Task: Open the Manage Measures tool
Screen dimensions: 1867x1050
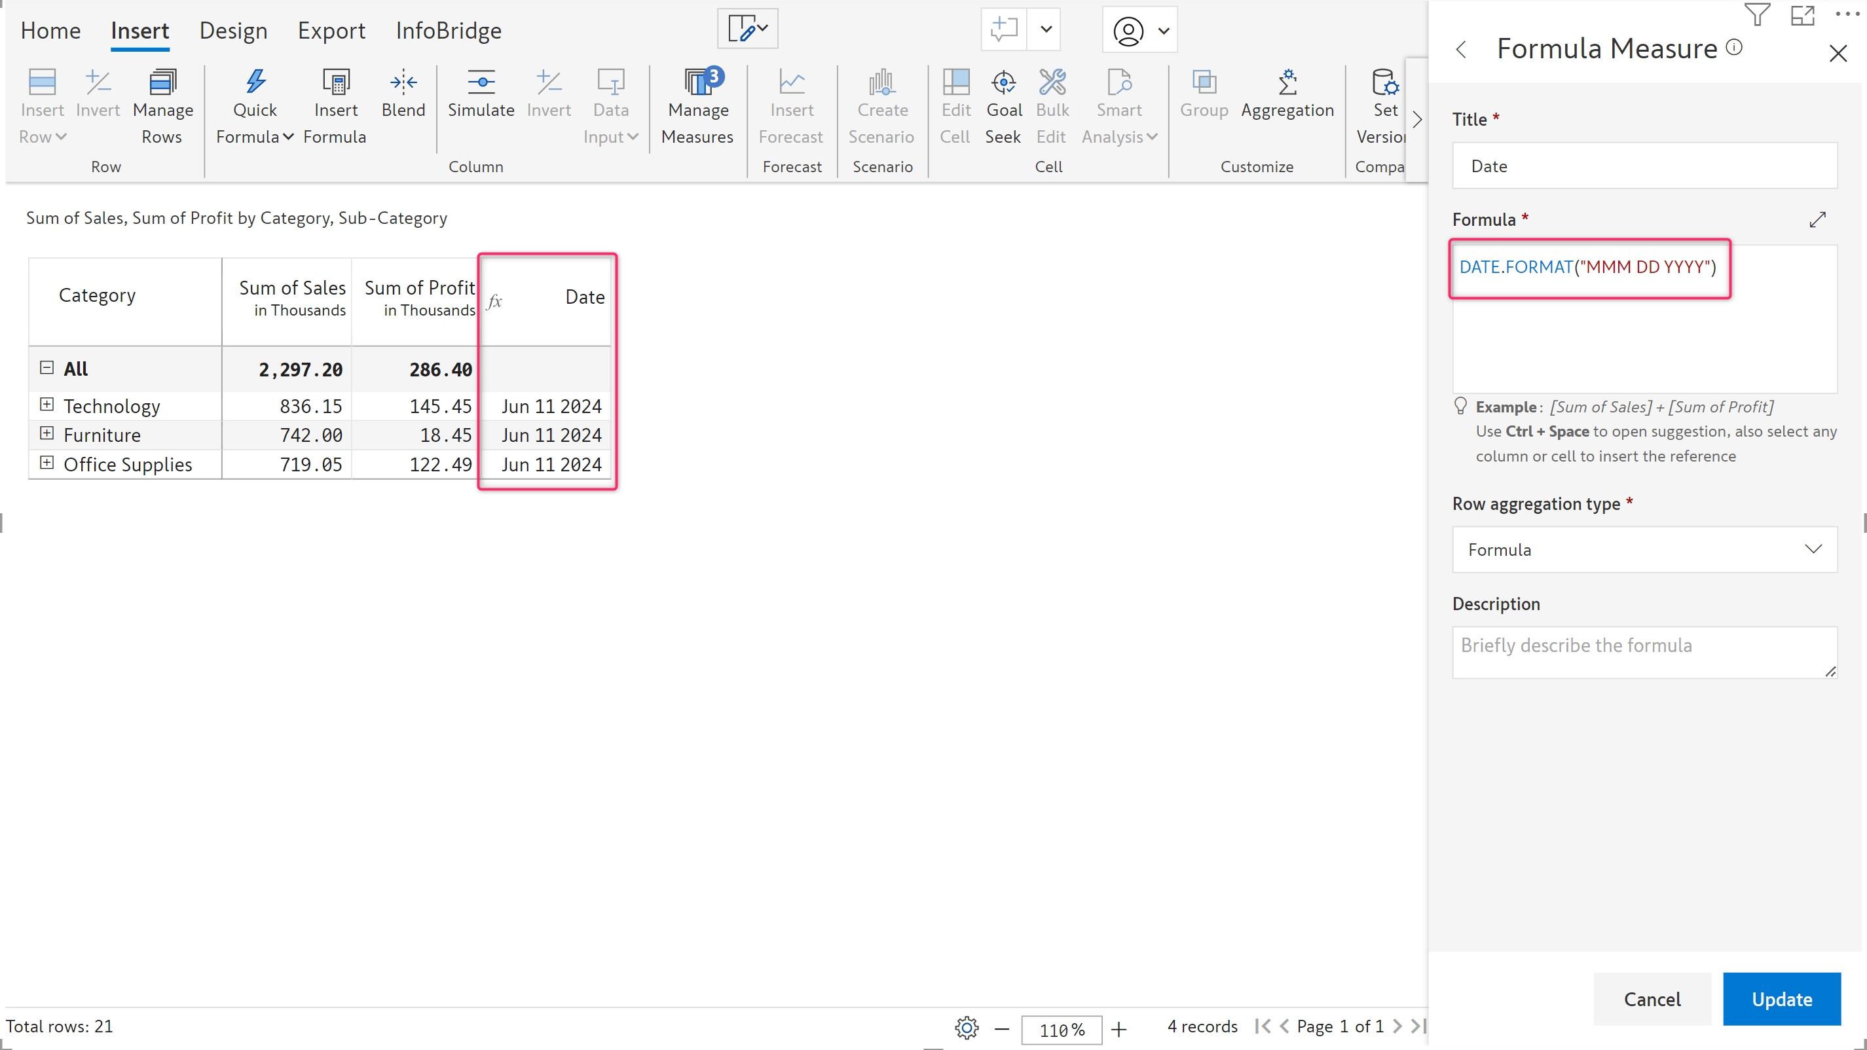Action: click(x=697, y=107)
